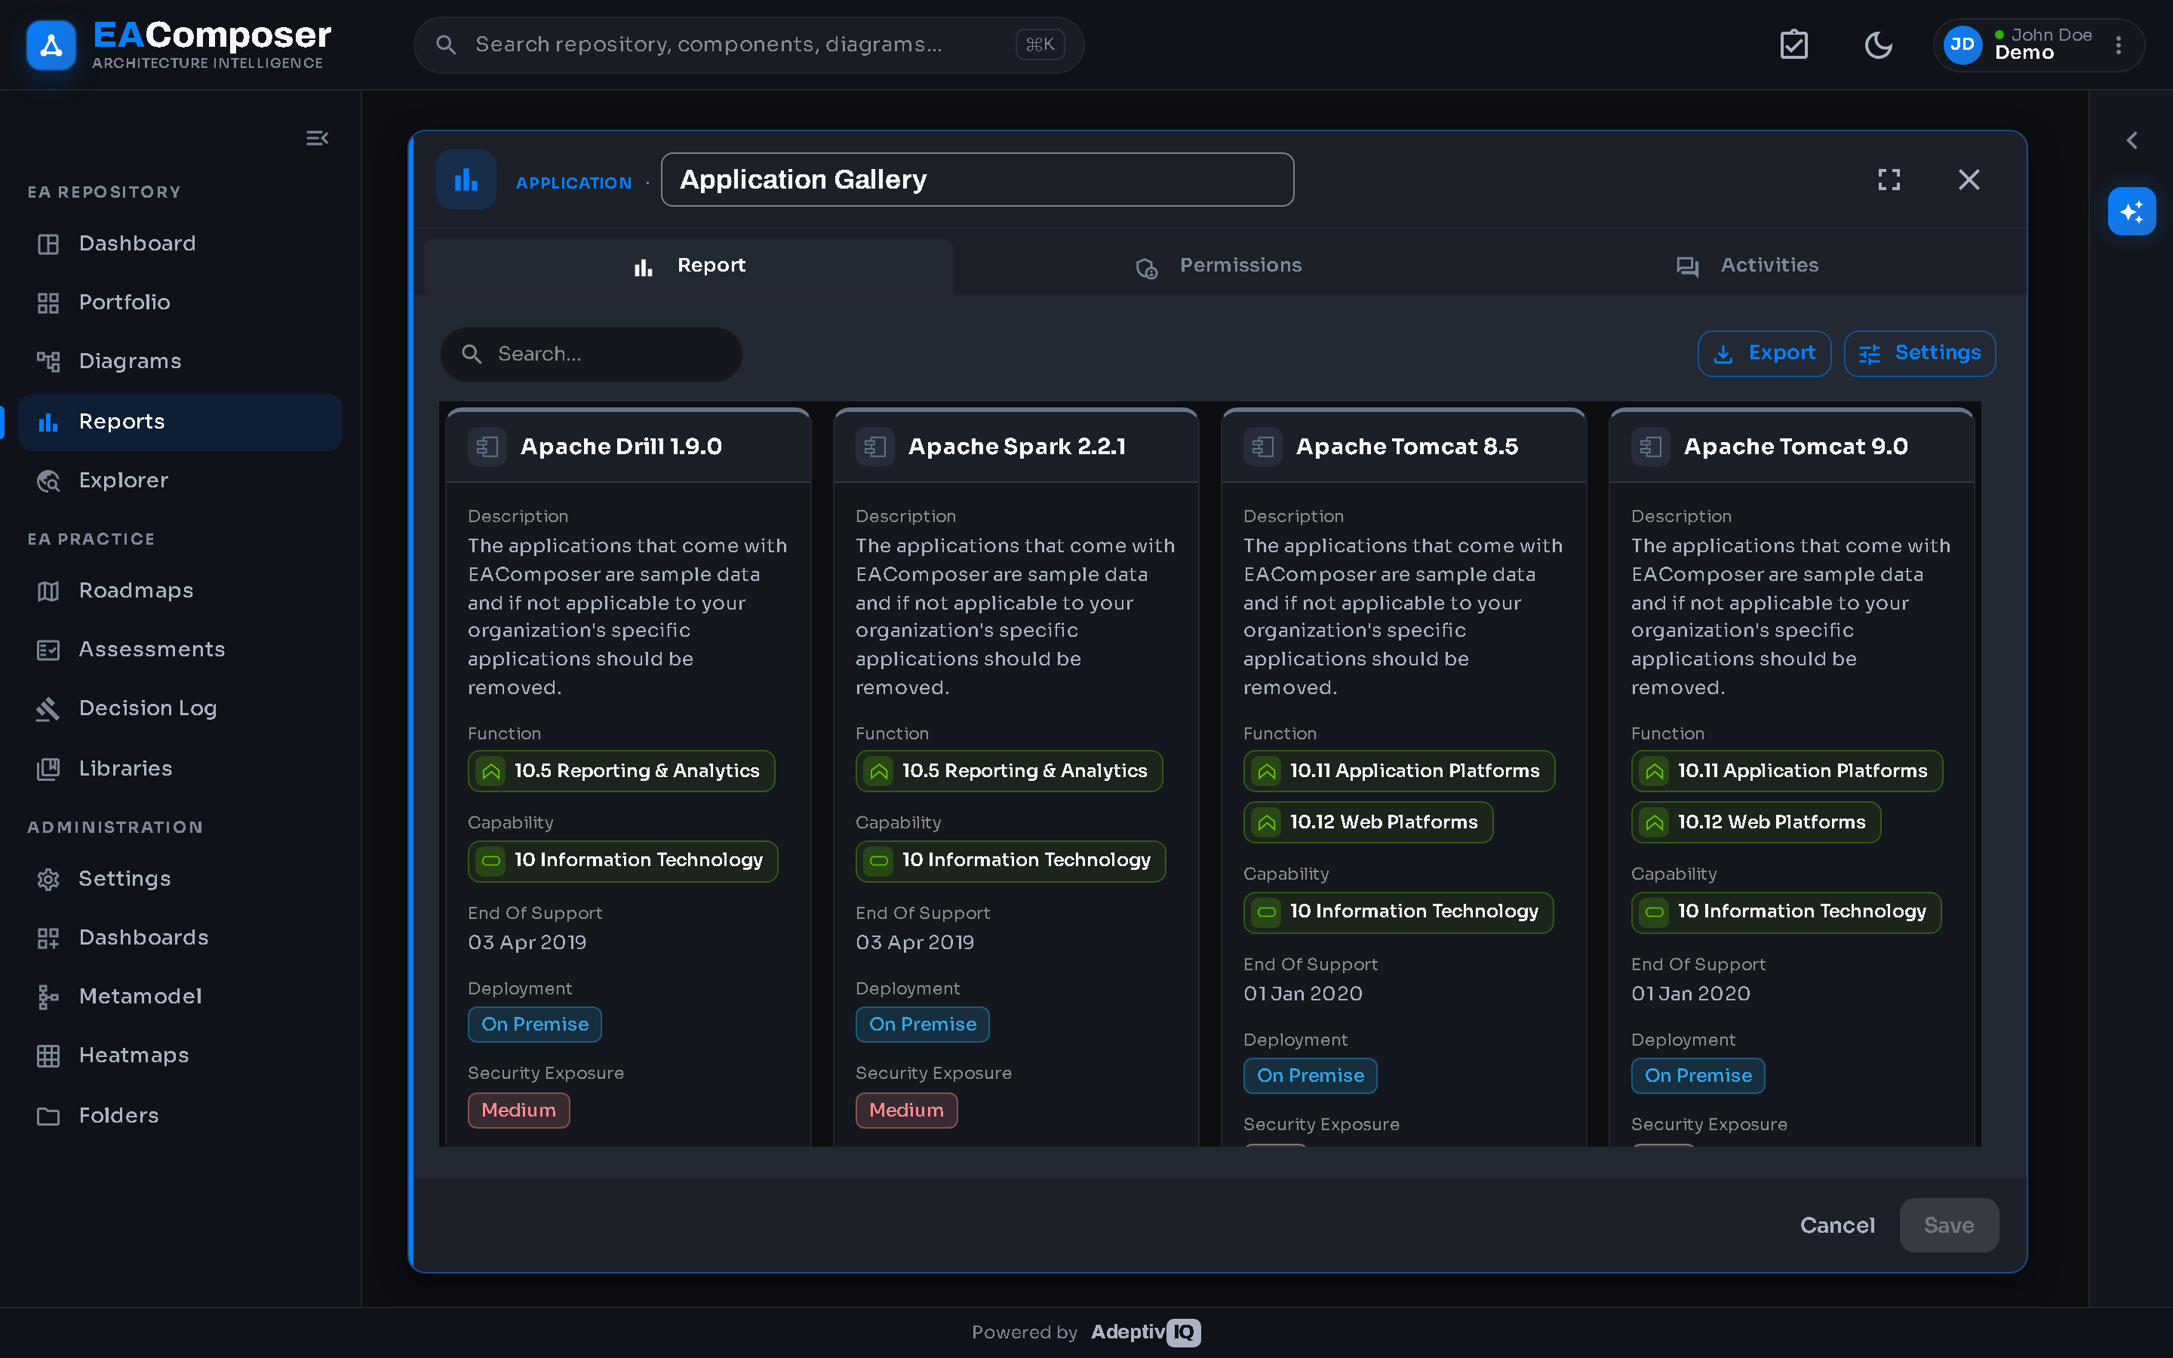Click Tomcat 8.5's 10.11 Application Platforms tag
The image size is (2173, 1358).
pyautogui.click(x=1399, y=770)
